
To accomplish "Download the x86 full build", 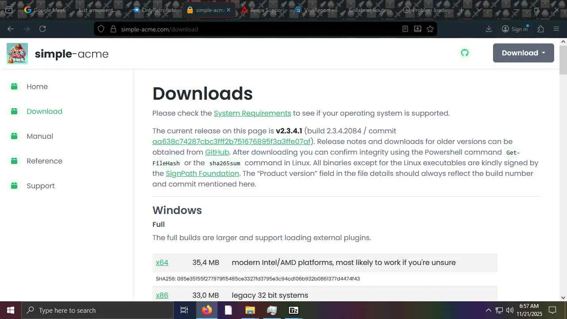I will click(162, 295).
